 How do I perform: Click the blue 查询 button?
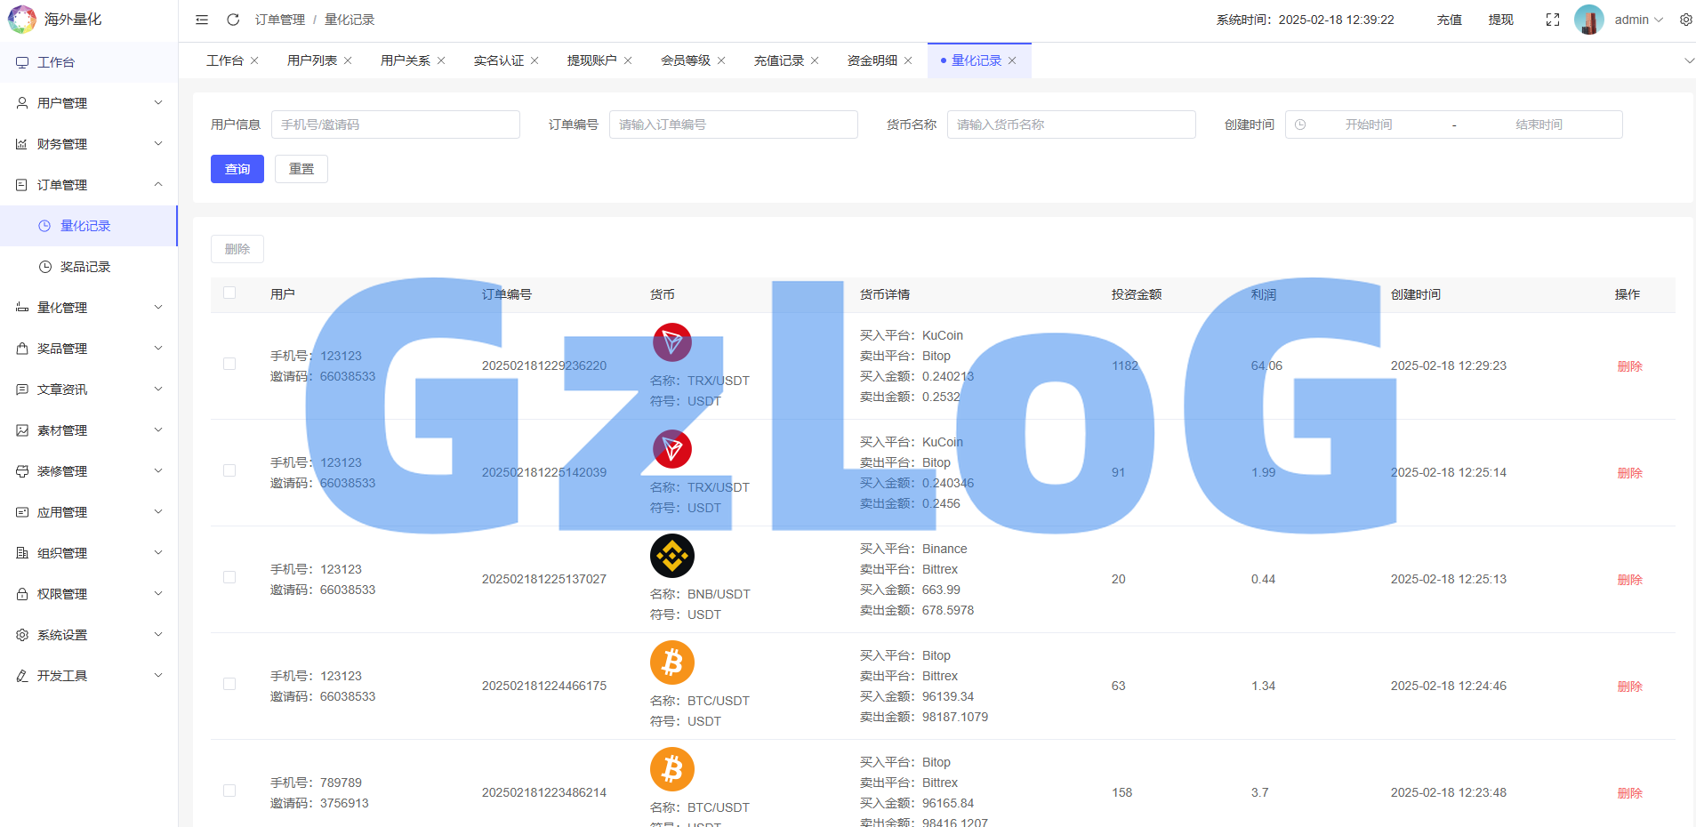tap(237, 169)
